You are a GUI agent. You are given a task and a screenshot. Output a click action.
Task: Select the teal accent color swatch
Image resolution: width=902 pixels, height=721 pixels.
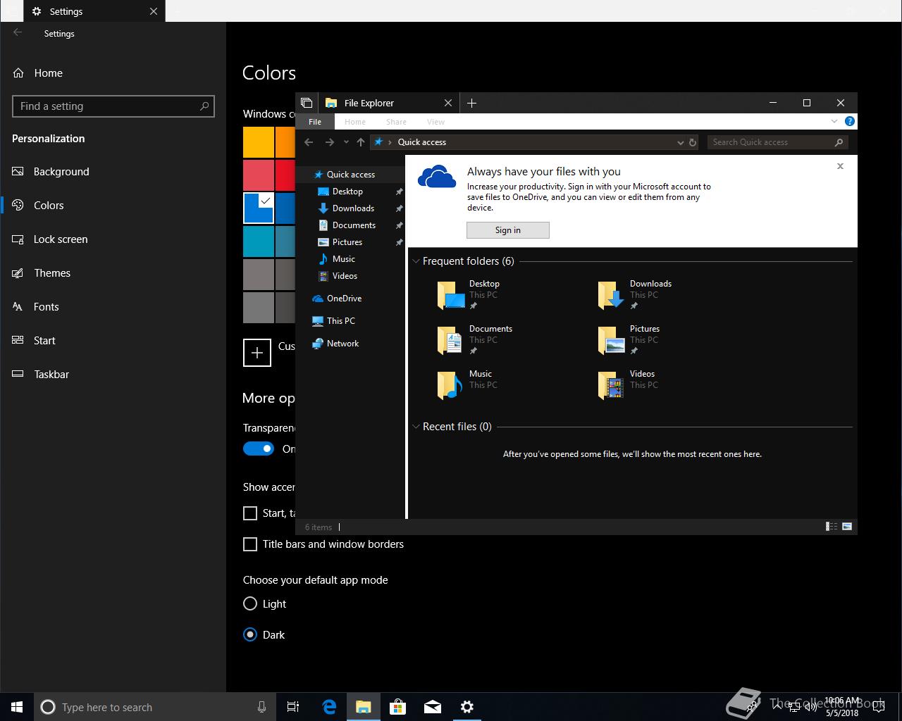[259, 242]
